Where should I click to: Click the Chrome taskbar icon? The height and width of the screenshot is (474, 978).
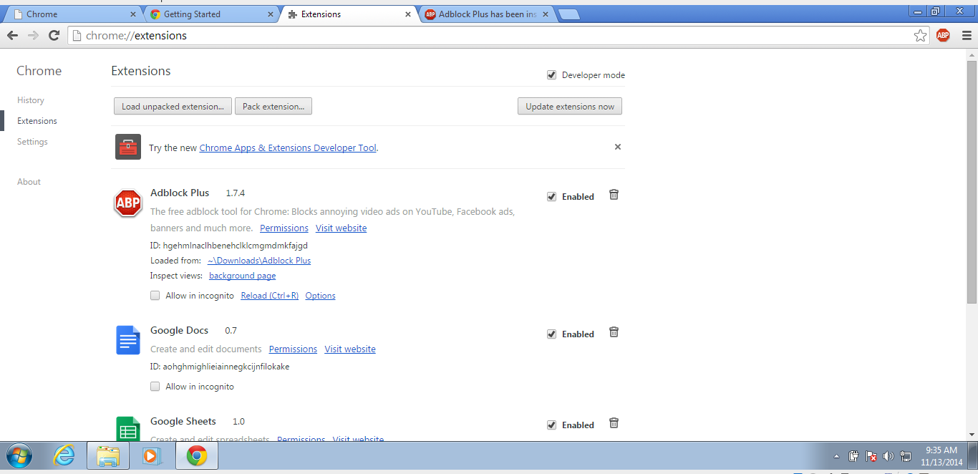click(196, 456)
